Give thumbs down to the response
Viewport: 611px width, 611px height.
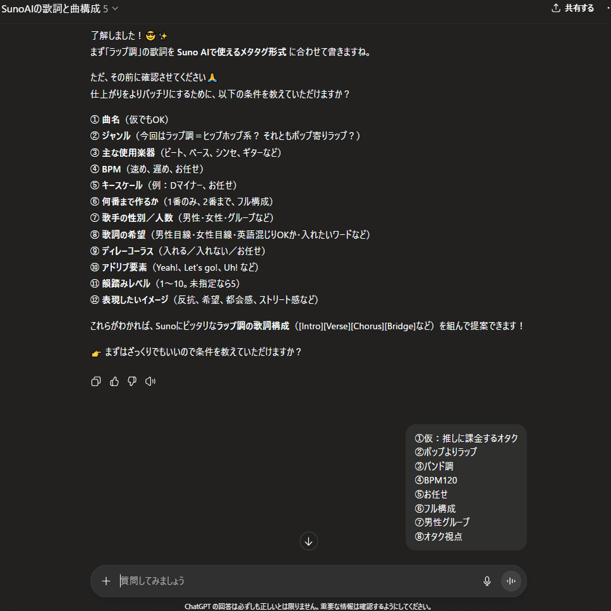point(132,381)
